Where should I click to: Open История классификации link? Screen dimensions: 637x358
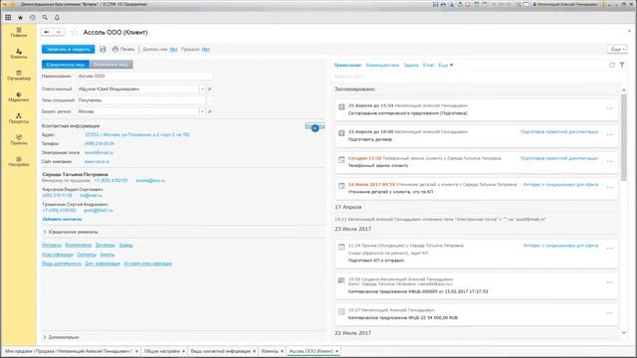coord(148,264)
